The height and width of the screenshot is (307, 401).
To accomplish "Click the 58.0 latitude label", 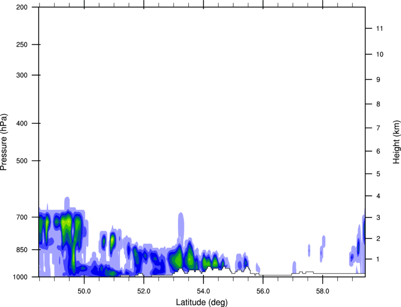I will [x=323, y=291].
